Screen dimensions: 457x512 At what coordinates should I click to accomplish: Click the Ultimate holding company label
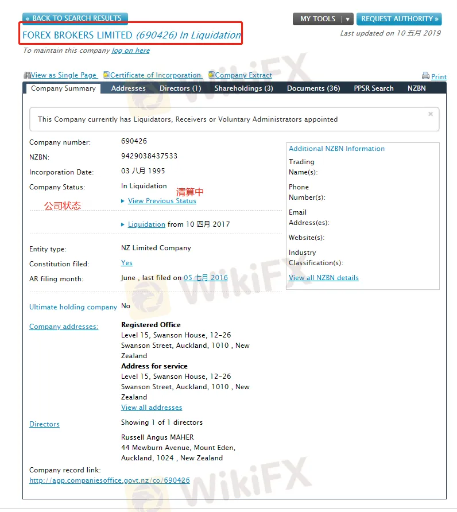[73, 307]
